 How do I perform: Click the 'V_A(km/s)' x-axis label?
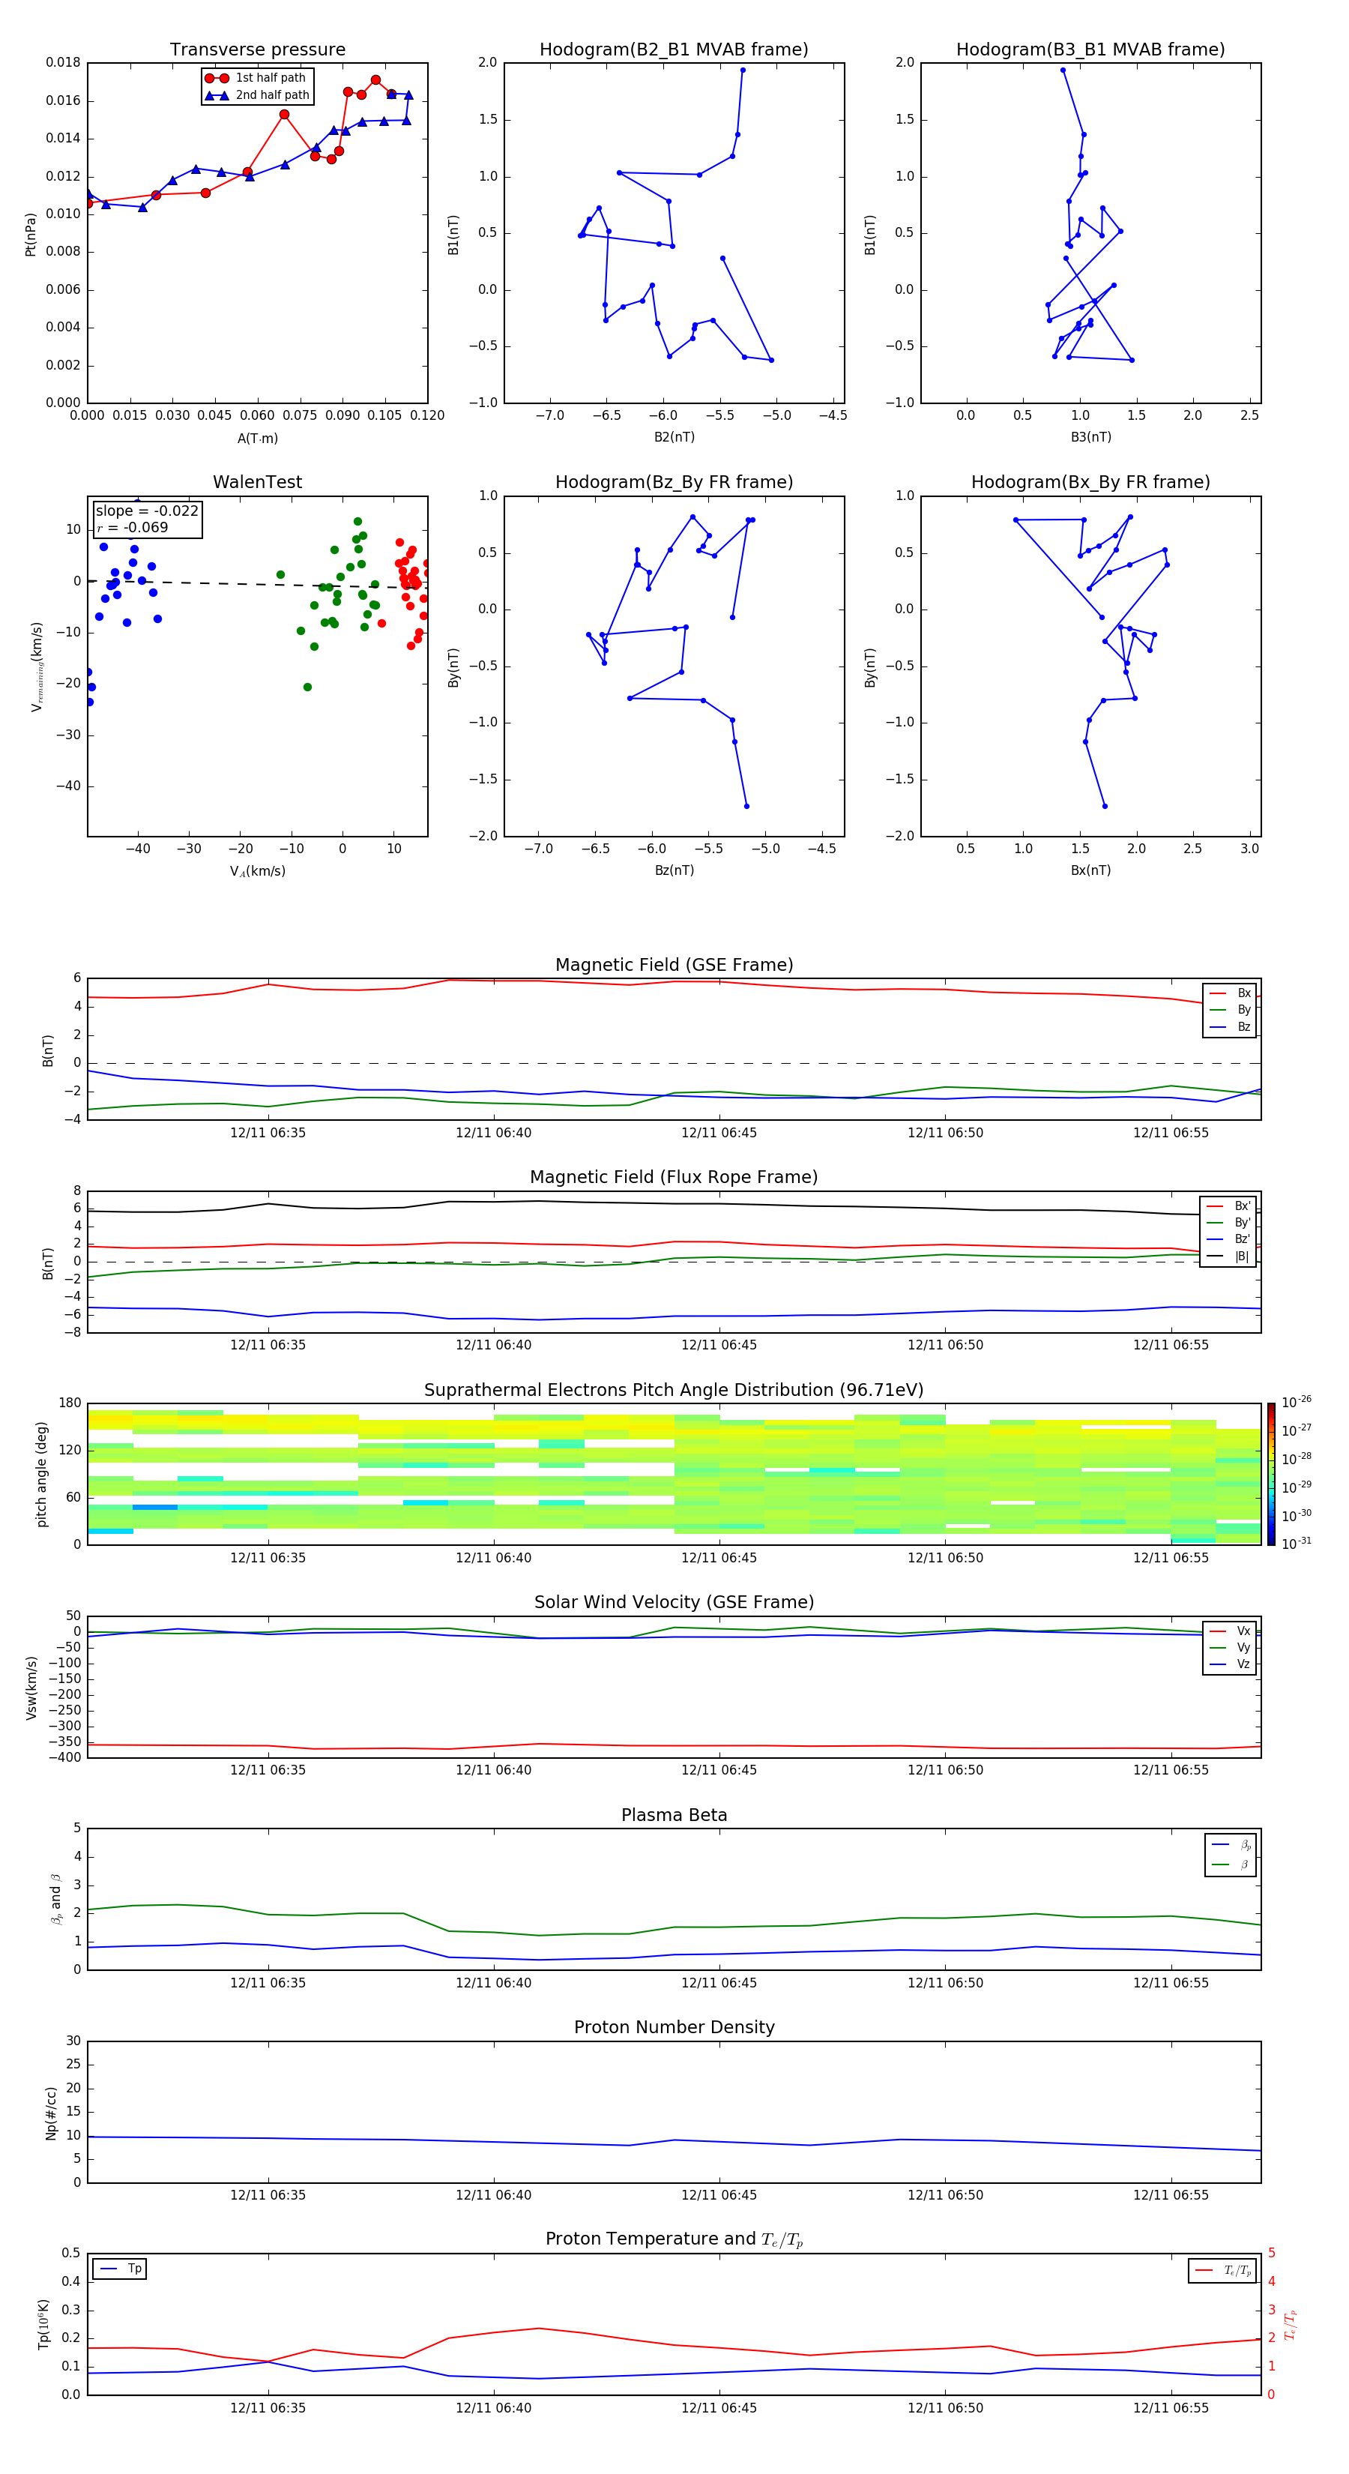[x=257, y=871]
